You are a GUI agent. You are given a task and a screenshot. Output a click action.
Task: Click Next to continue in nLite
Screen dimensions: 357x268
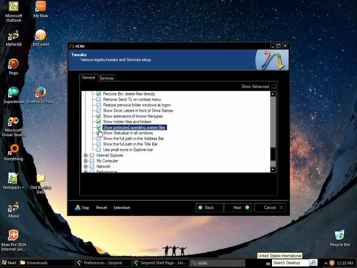click(237, 208)
